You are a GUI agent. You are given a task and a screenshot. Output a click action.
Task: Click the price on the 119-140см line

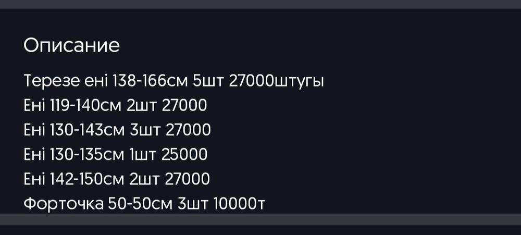(x=185, y=106)
